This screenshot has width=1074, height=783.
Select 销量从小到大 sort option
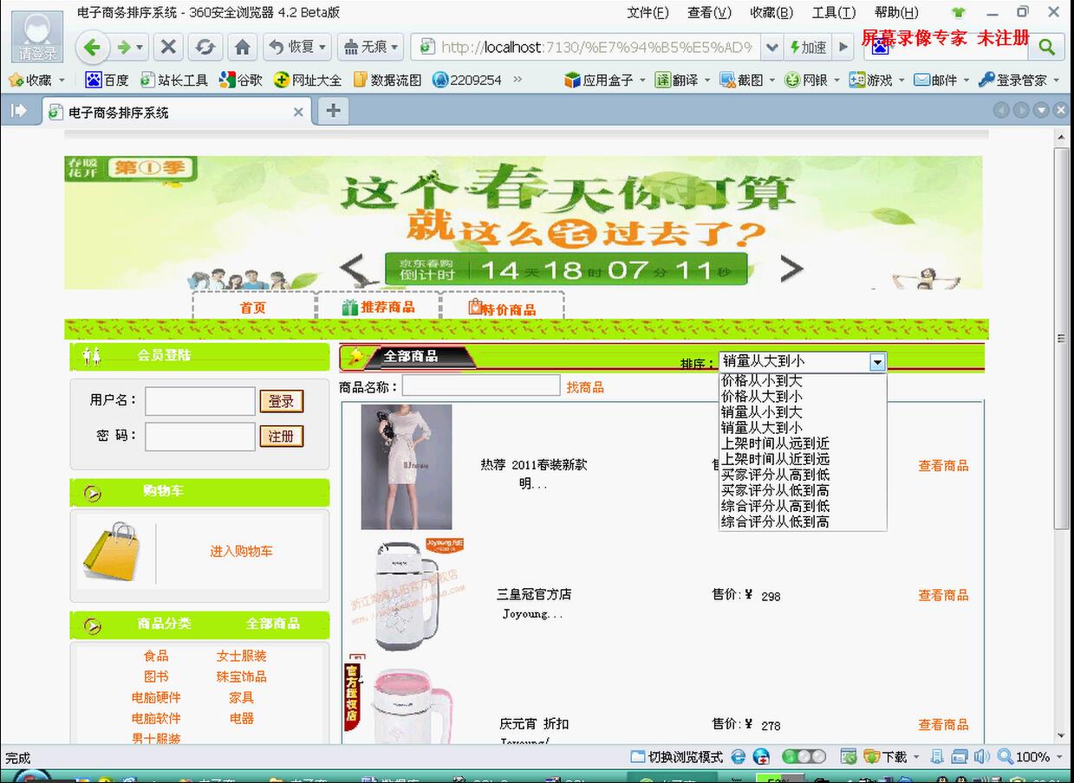pyautogui.click(x=762, y=411)
